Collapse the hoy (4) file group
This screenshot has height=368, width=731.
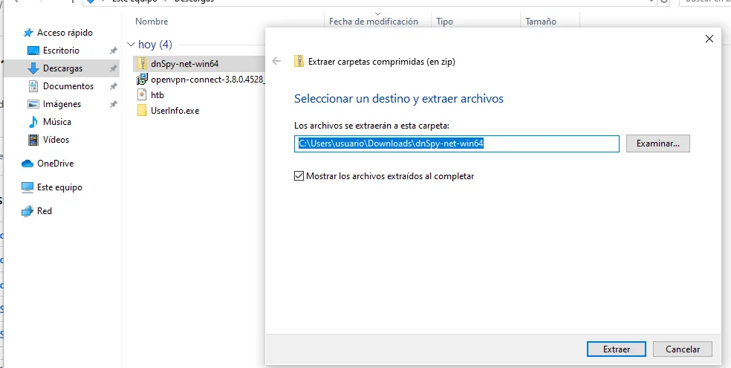tap(130, 45)
